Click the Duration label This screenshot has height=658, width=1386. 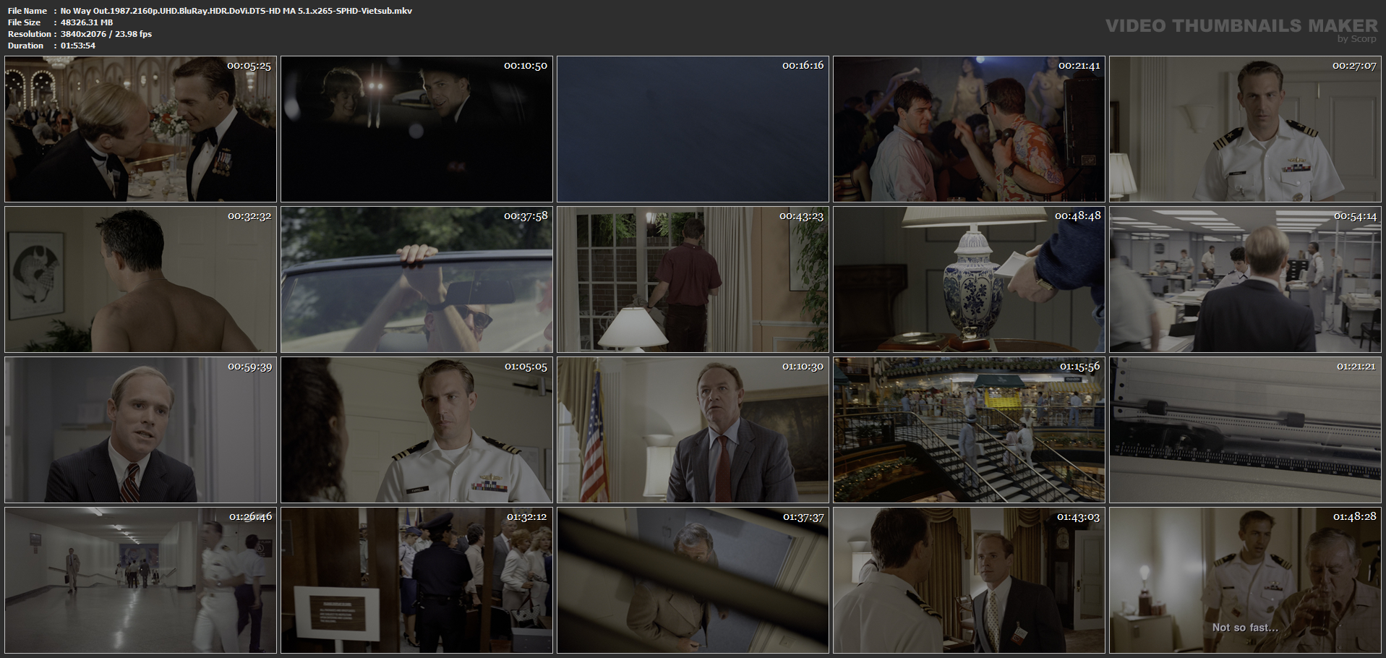(26, 46)
